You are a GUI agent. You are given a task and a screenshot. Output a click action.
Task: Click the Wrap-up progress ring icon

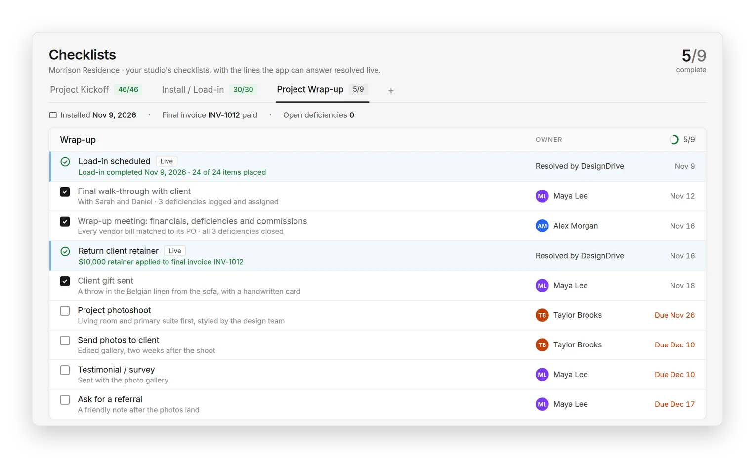(674, 140)
